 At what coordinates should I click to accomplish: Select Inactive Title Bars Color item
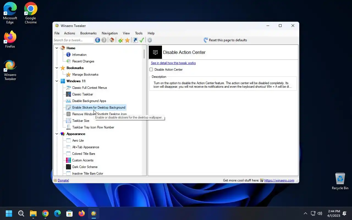coord(88,174)
